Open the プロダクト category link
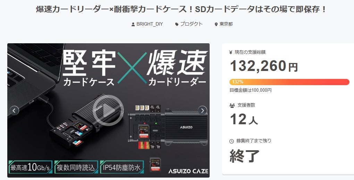Viewport: 354px width, 180px height. (x=191, y=24)
